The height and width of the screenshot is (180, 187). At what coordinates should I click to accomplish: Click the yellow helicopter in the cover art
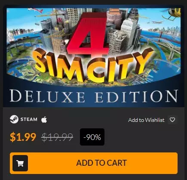tap(171, 14)
